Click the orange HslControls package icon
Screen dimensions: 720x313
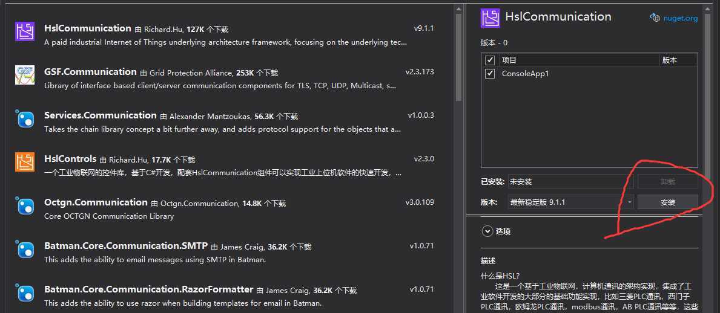pyautogui.click(x=25, y=162)
